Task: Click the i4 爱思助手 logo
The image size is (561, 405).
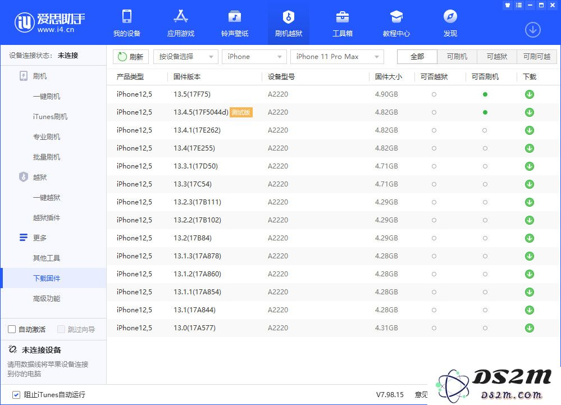Action: [49, 22]
